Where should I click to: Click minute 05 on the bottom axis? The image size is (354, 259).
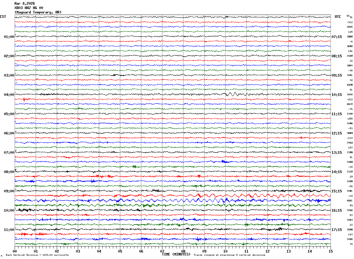click(120, 251)
